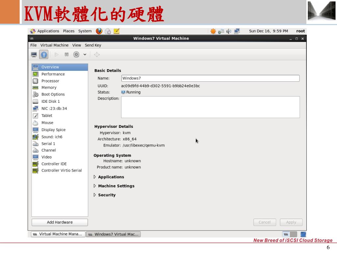Launch Firefox from the top panel
The height and width of the screenshot is (253, 337).
click(99, 31)
